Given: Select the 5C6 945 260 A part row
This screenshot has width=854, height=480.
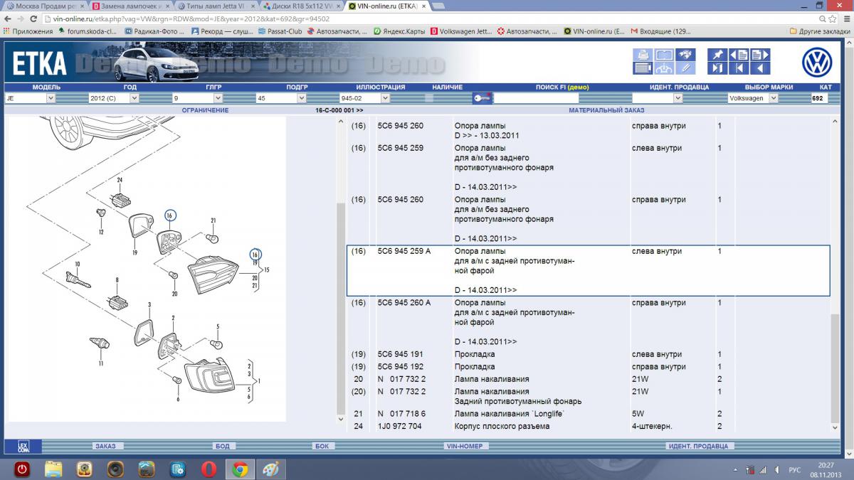Looking at the screenshot, I should click(589, 322).
